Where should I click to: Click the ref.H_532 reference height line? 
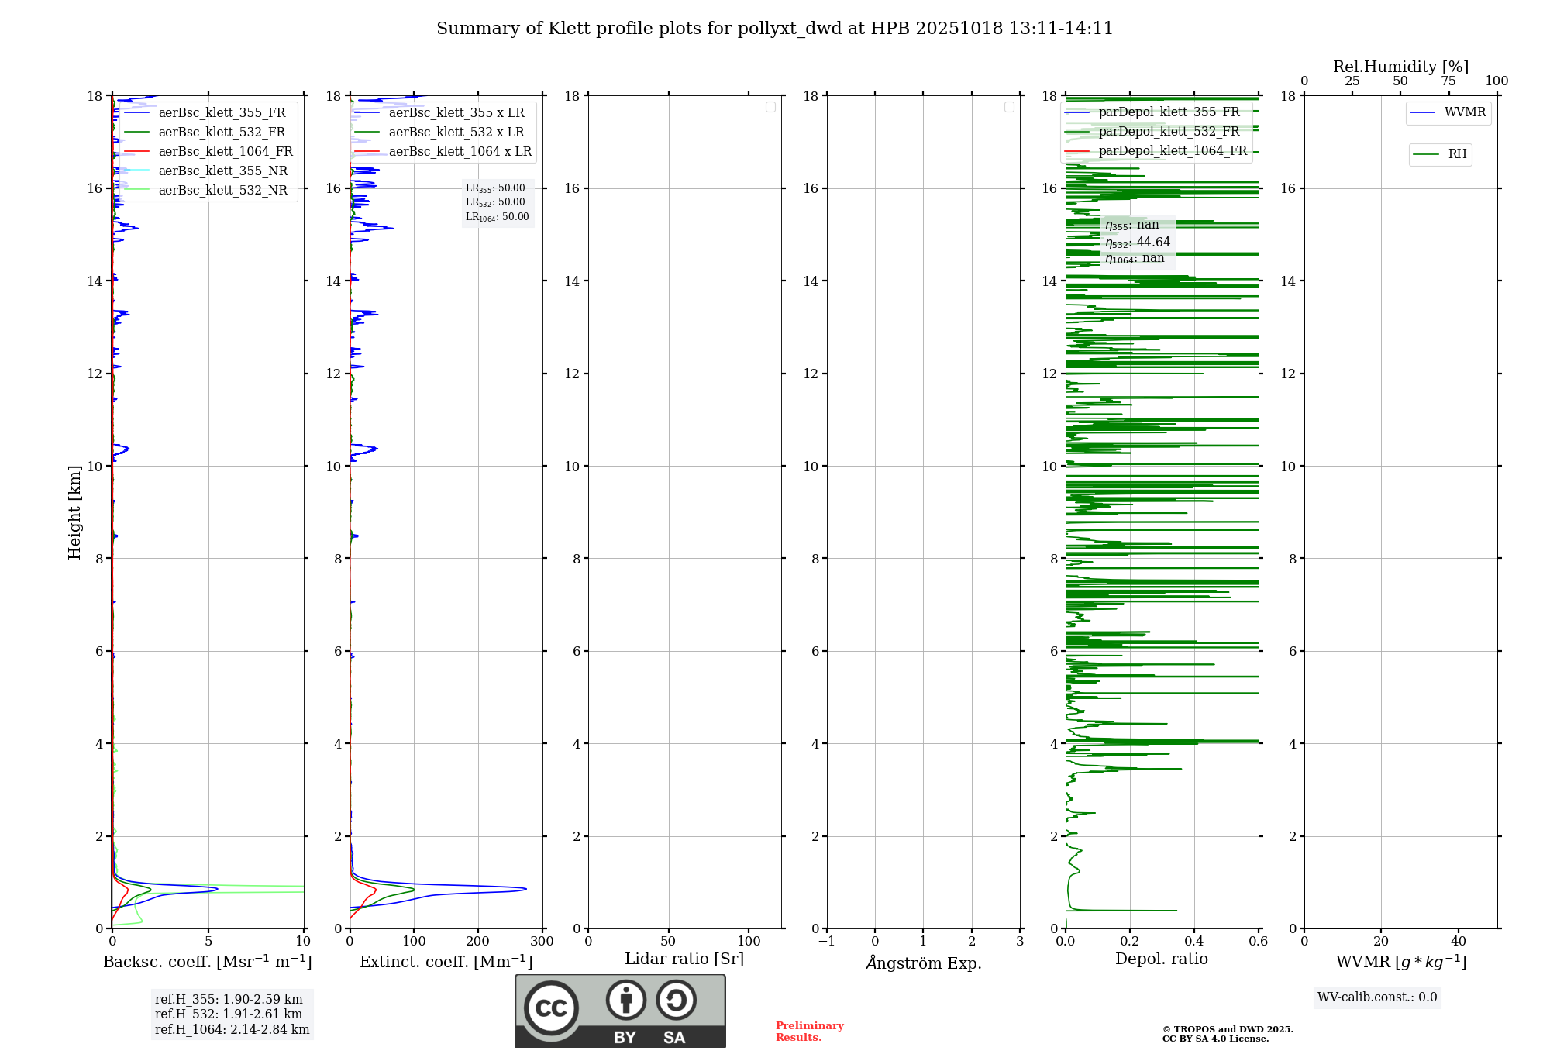(229, 1014)
